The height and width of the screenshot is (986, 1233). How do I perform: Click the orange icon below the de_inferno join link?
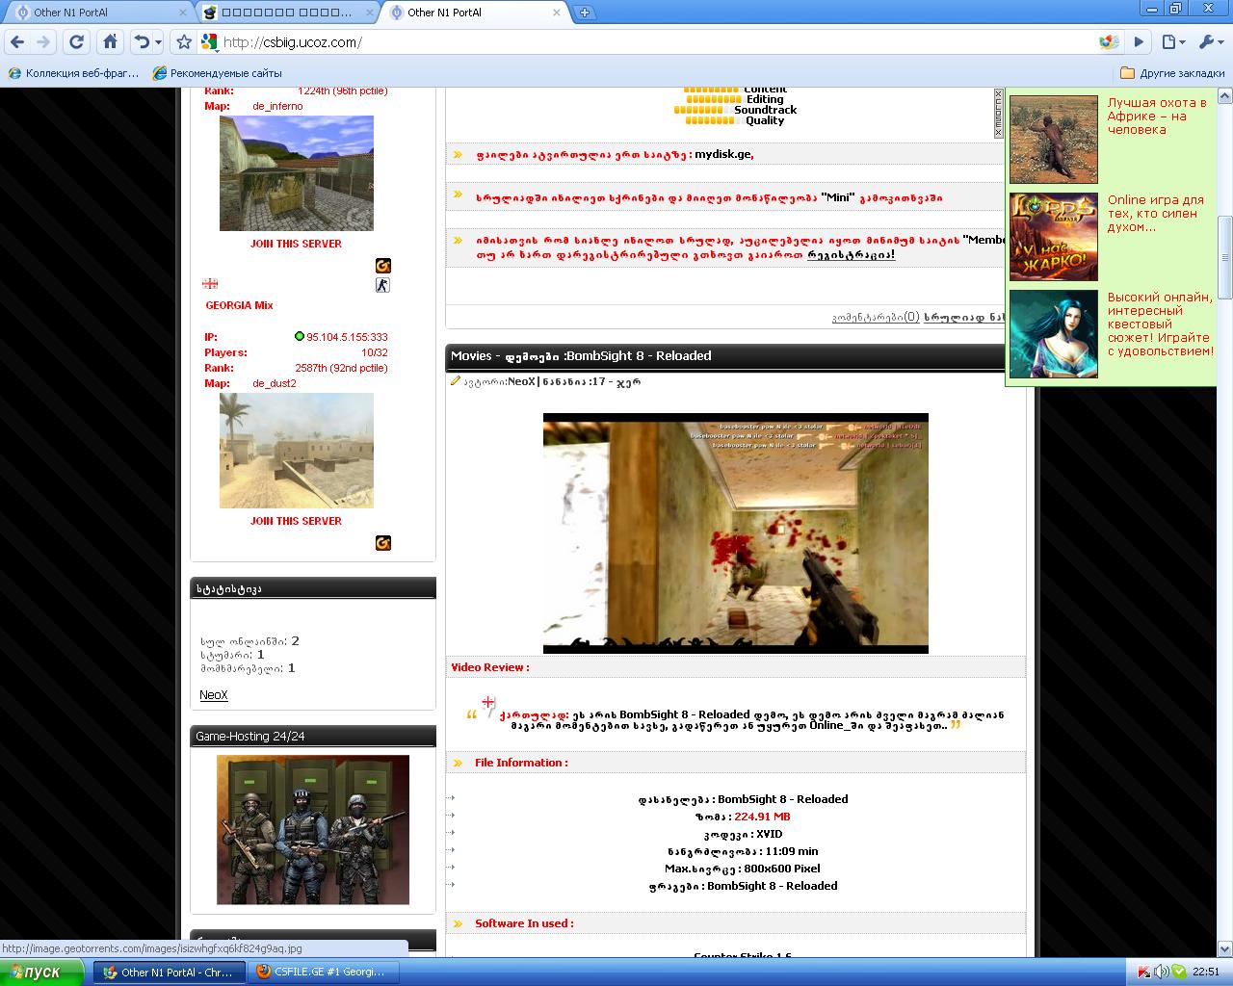(x=382, y=266)
